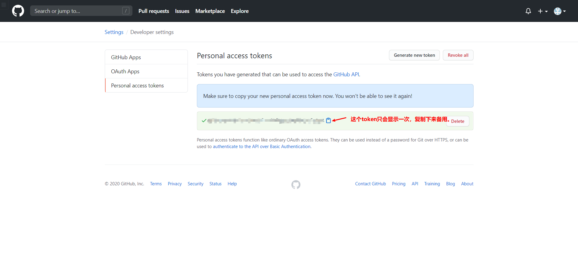This screenshot has width=578, height=270.
Task: Copy token with the clipboard icon
Action: click(x=328, y=120)
